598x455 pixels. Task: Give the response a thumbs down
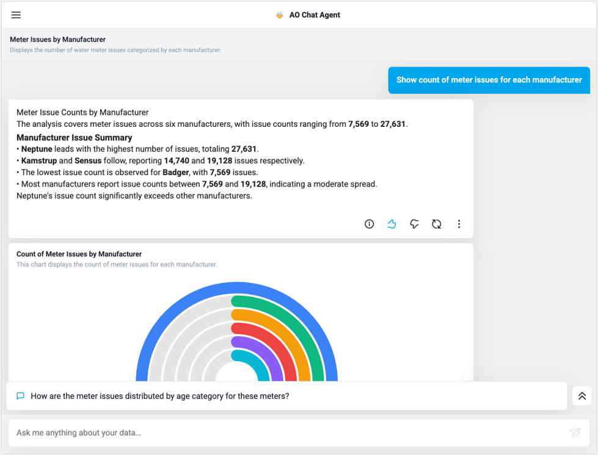414,224
